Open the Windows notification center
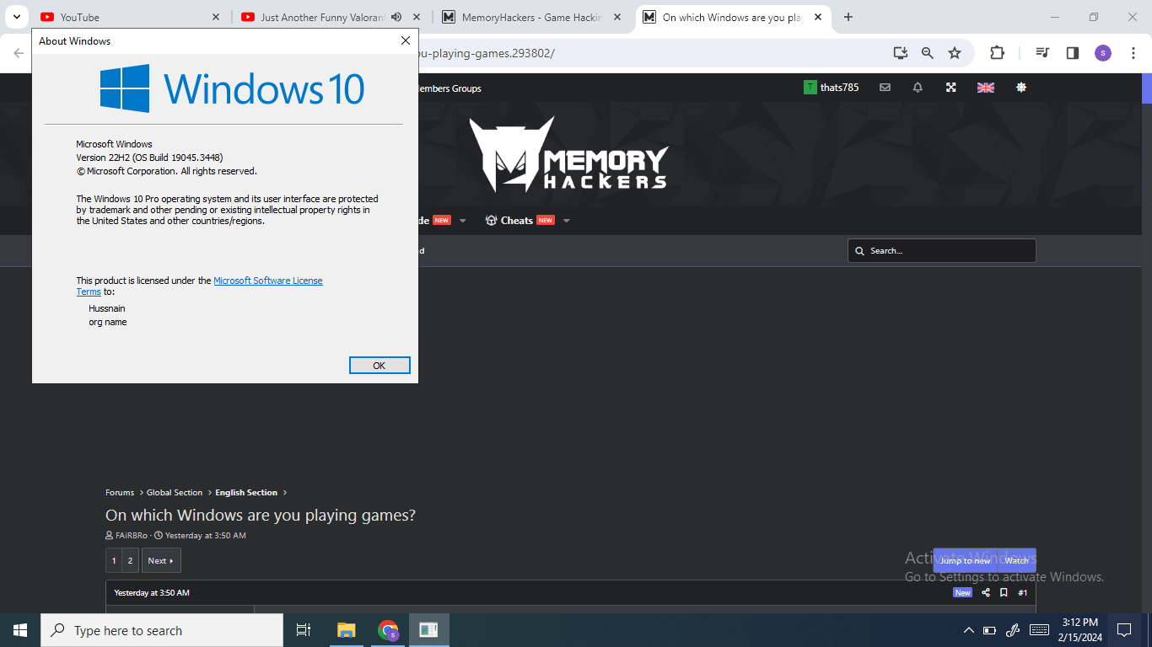This screenshot has width=1152, height=647. (x=1124, y=630)
